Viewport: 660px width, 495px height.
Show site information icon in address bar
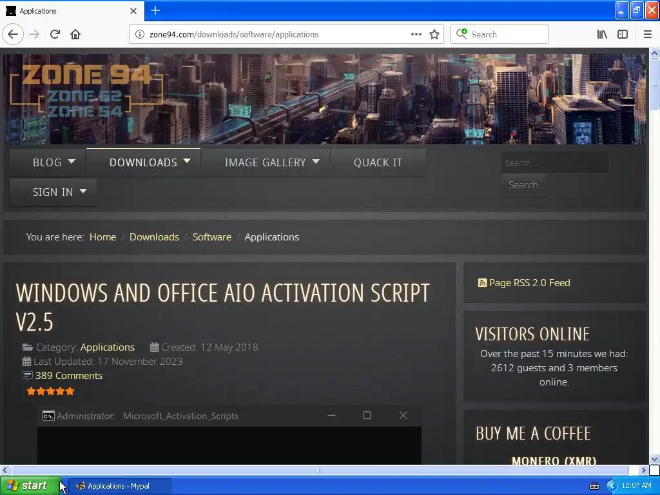(139, 34)
